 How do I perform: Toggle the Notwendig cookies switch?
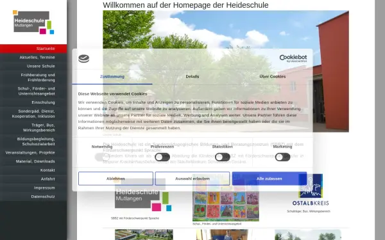(102, 157)
